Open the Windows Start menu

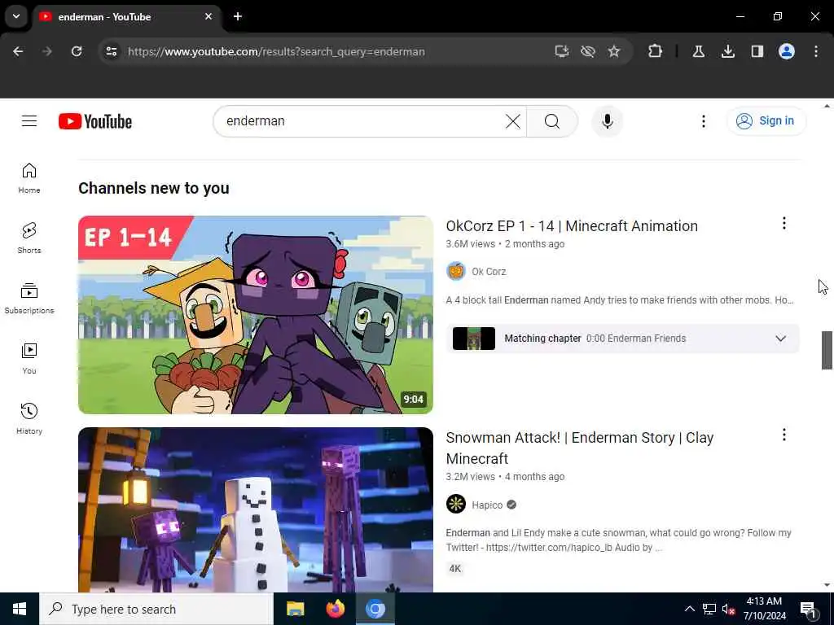click(x=20, y=609)
